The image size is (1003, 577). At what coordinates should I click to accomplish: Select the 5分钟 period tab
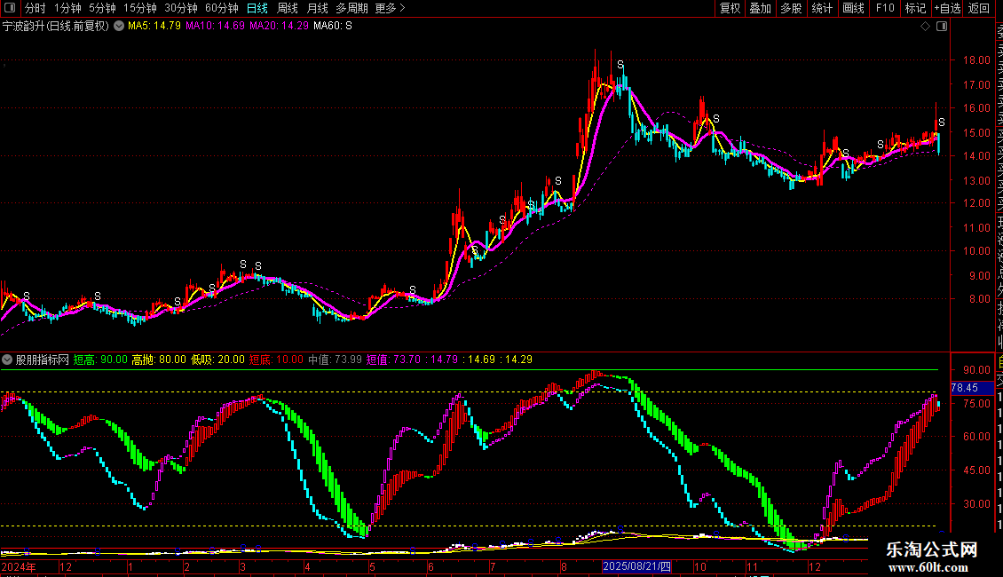click(102, 8)
